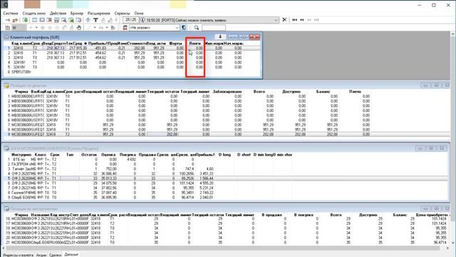Open the Окна menu
The width and height of the screenshot is (456, 257).
click(139, 13)
